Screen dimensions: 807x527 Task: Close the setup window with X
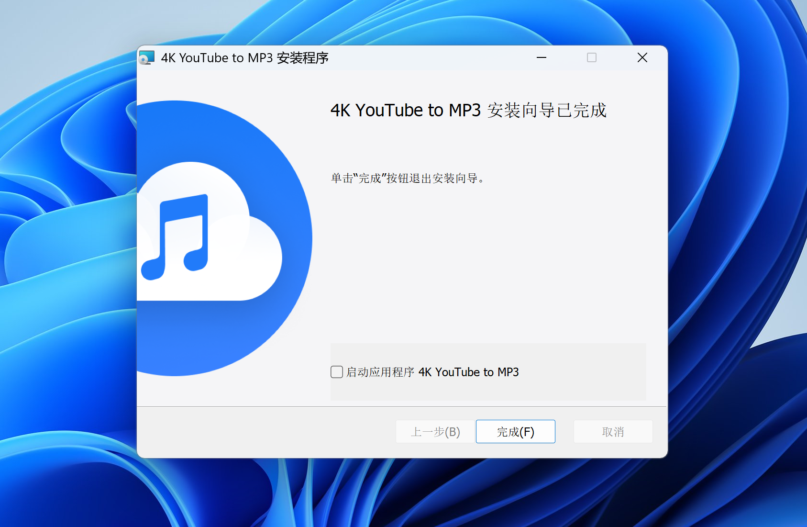click(x=642, y=58)
